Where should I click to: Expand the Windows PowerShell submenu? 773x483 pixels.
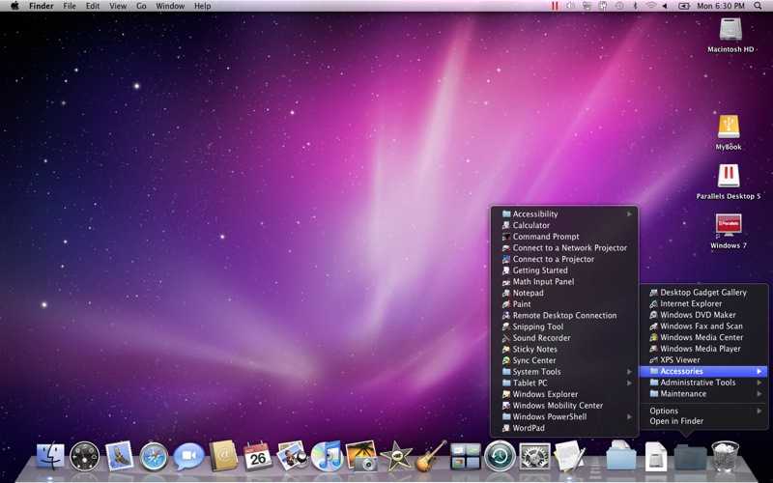click(564, 416)
